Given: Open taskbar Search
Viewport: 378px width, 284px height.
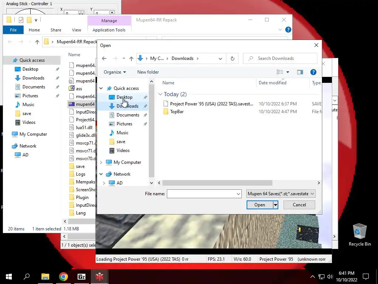Looking at the screenshot, I should [27, 277].
